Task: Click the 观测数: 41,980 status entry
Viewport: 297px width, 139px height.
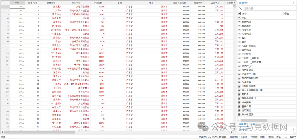Action: pyautogui.click(x=238, y=137)
